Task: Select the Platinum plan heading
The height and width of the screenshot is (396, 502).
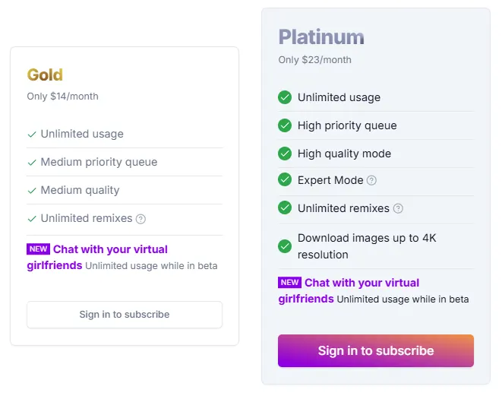Action: (x=321, y=37)
